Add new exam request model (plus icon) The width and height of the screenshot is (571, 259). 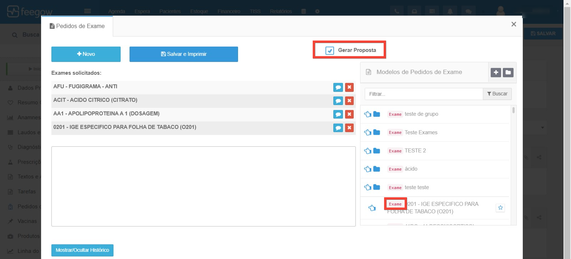(496, 72)
